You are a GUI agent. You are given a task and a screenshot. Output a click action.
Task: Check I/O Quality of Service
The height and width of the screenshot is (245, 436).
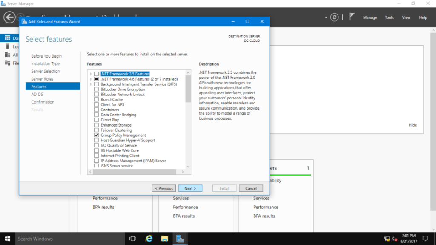pos(97,145)
